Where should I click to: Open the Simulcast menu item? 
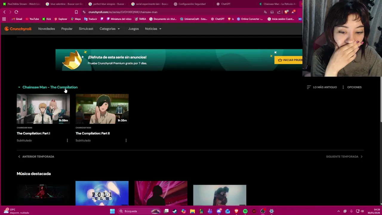click(86, 29)
